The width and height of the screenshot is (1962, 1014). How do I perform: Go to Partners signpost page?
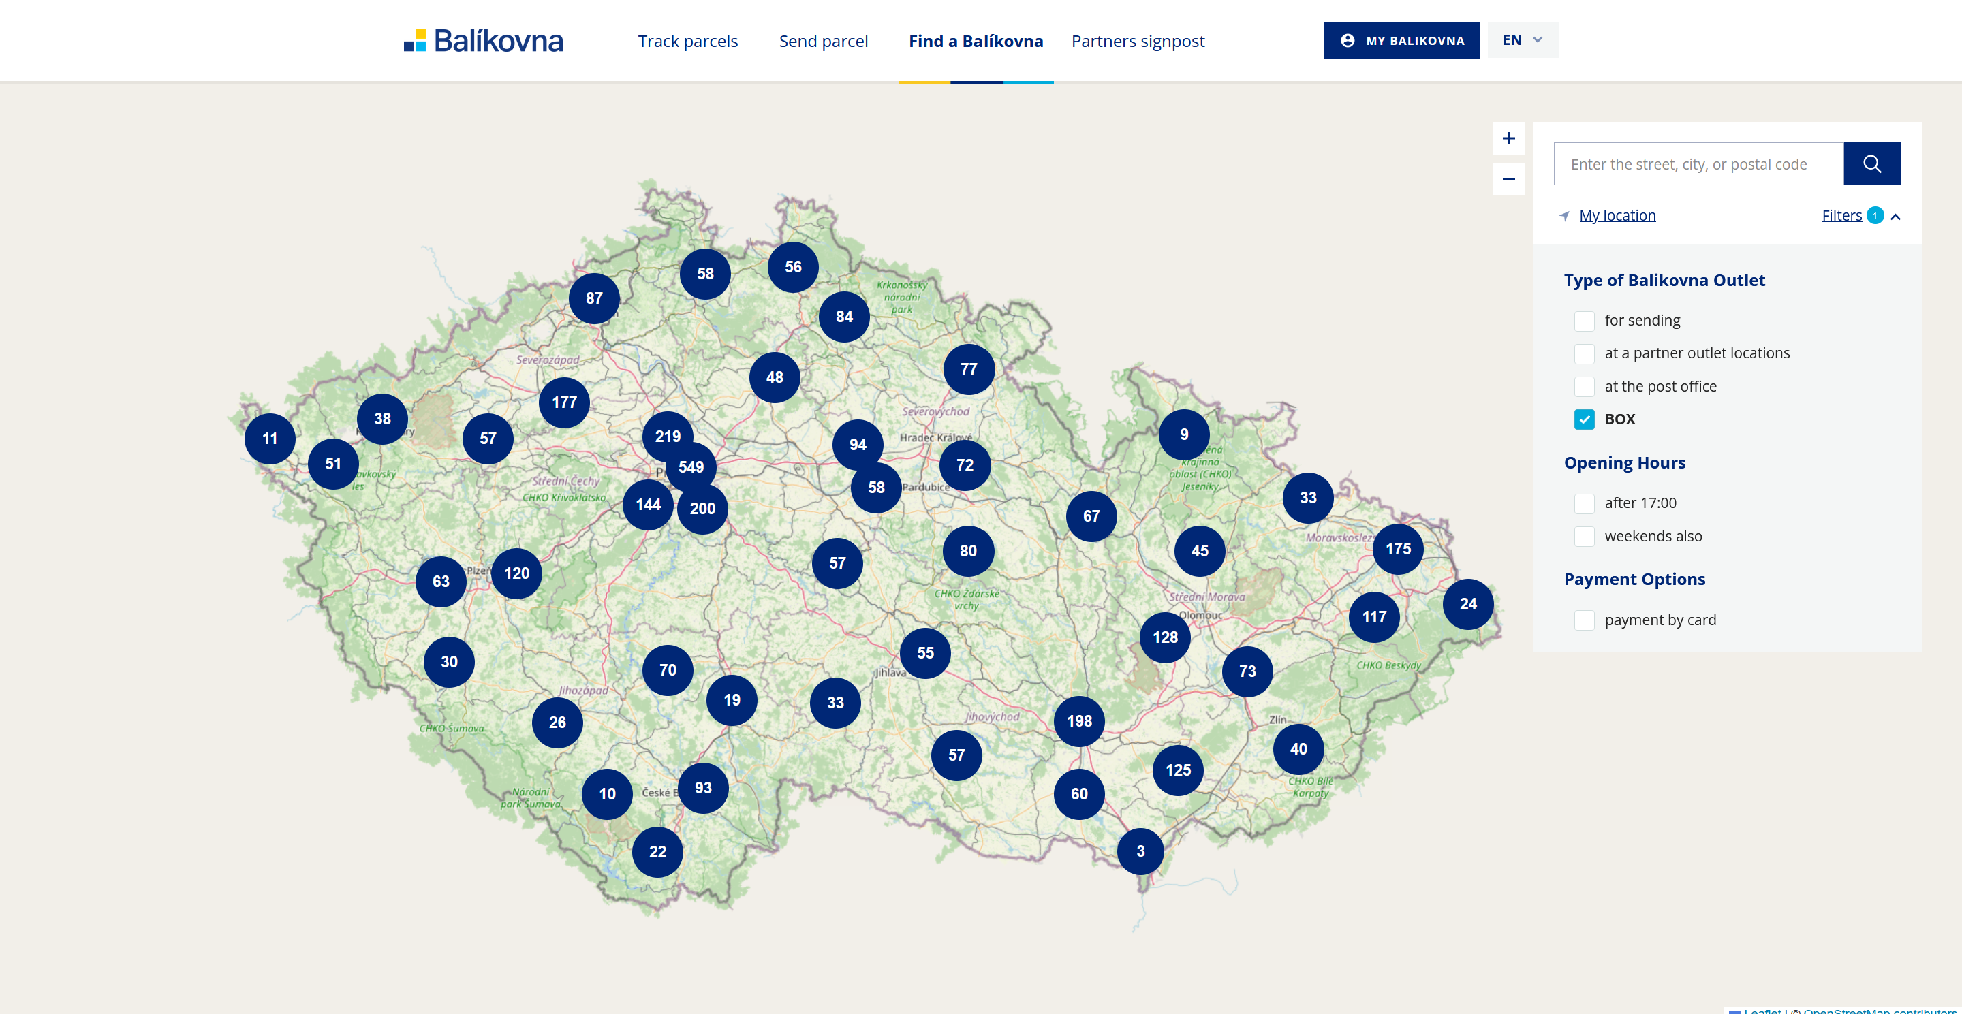(x=1137, y=41)
